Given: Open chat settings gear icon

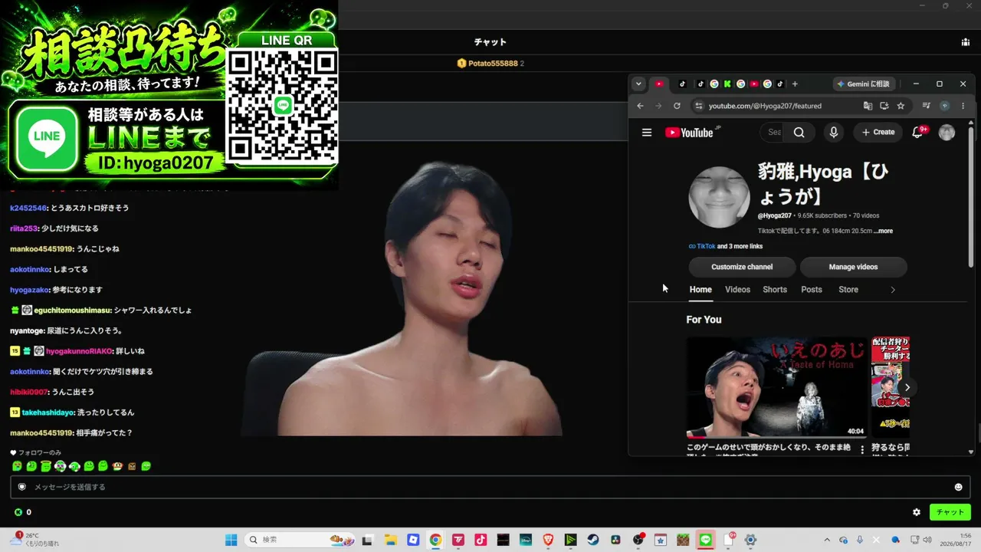Looking at the screenshot, I should (917, 512).
